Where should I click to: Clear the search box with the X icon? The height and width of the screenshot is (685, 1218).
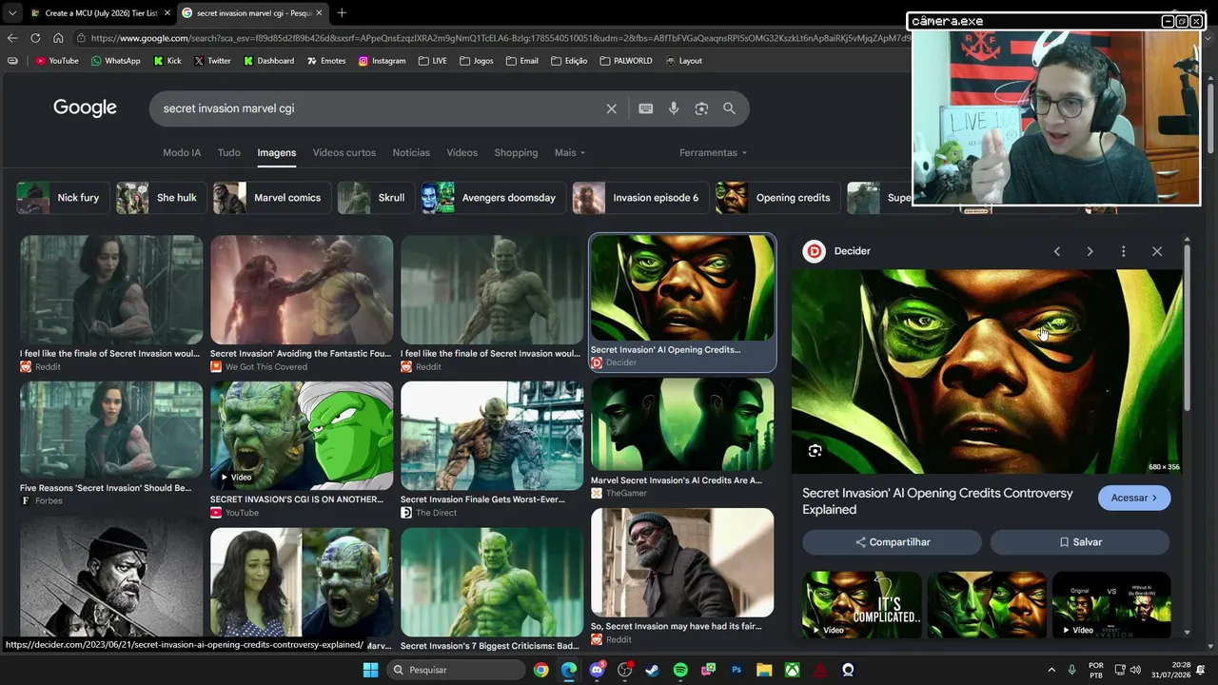click(612, 108)
